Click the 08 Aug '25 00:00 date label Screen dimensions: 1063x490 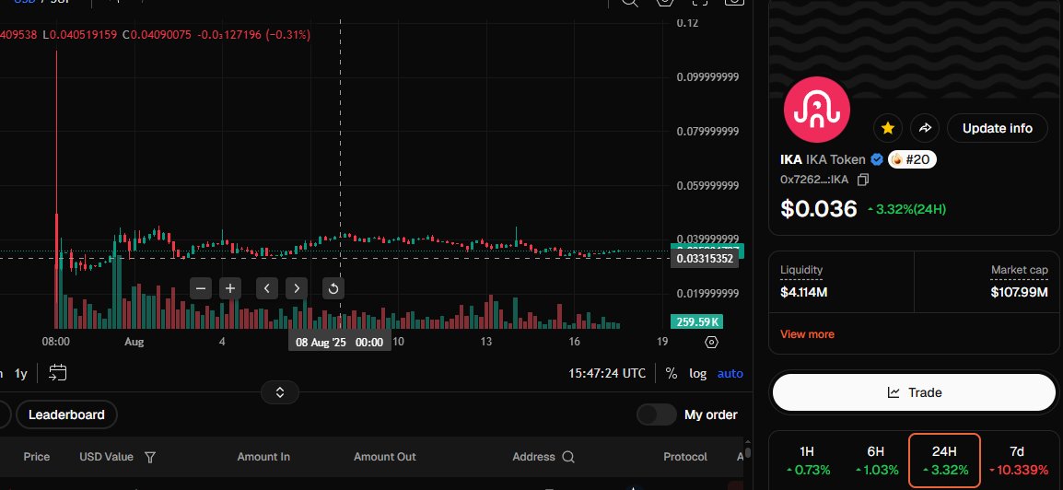tap(340, 343)
